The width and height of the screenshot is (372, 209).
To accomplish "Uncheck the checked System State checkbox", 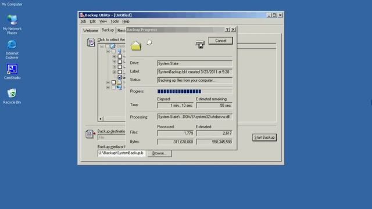I will coord(120,77).
